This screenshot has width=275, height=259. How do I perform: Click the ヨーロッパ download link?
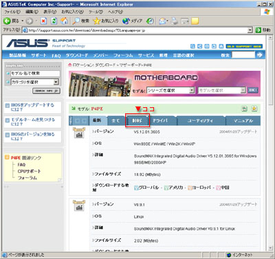[x=199, y=188]
